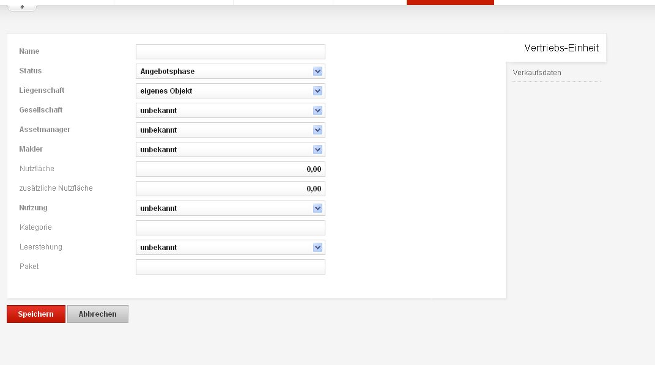Click the Name input field
This screenshot has width=655, height=365.
230,52
